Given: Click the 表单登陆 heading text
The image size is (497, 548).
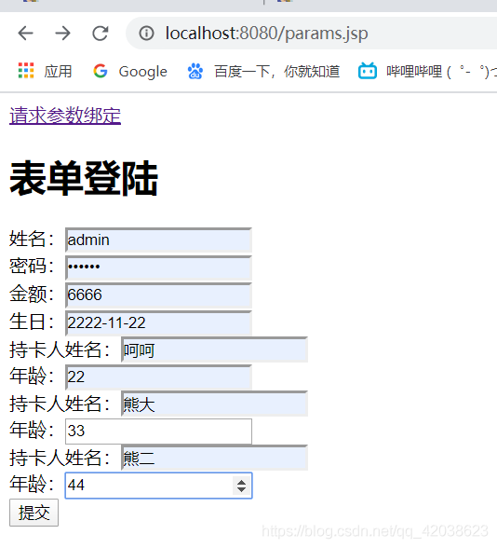Looking at the screenshot, I should click(x=84, y=178).
